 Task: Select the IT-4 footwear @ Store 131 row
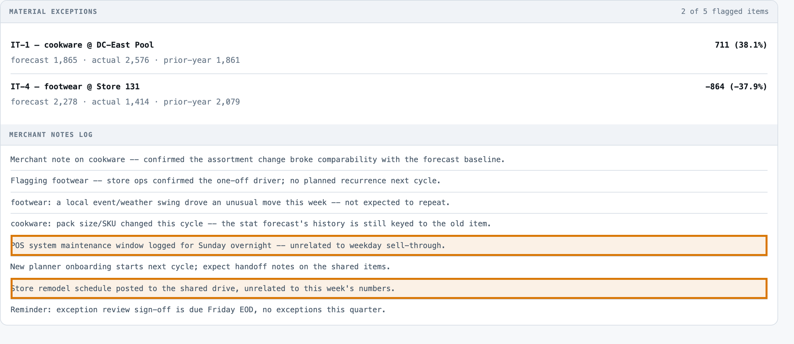pyautogui.click(x=389, y=94)
